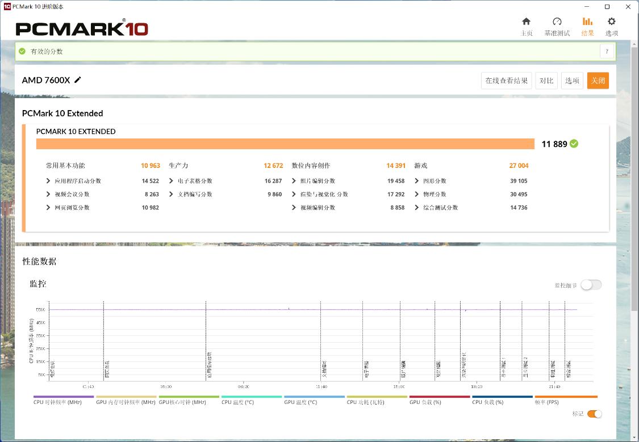Click the 对比 comparison option
Screen dimensions: 639x442
(x=546, y=80)
